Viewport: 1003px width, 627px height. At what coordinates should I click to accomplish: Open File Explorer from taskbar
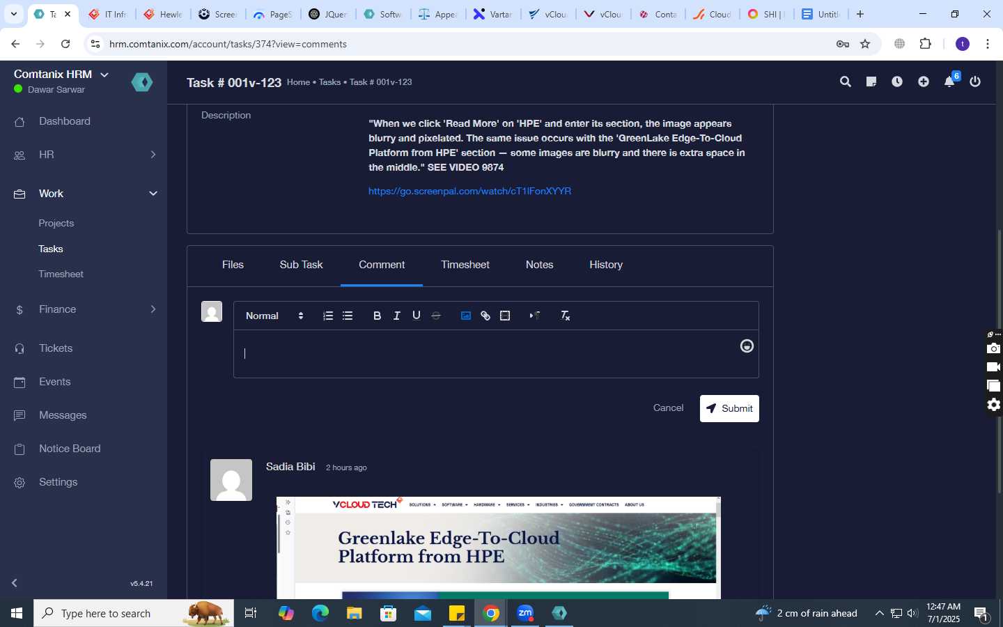pyautogui.click(x=355, y=613)
